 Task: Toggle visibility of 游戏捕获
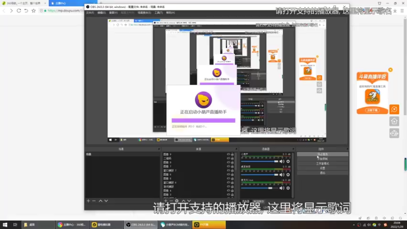click(x=228, y=187)
